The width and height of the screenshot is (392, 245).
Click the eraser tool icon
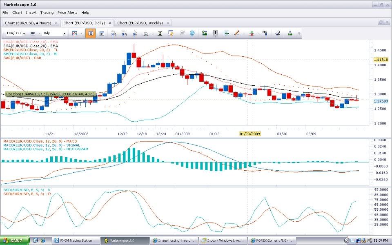278,33
